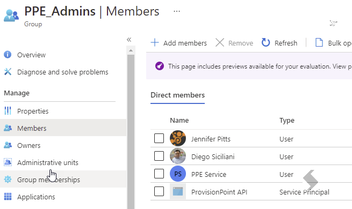Click Jennifer Pitts avatar image
The image size is (352, 209).
point(178,138)
